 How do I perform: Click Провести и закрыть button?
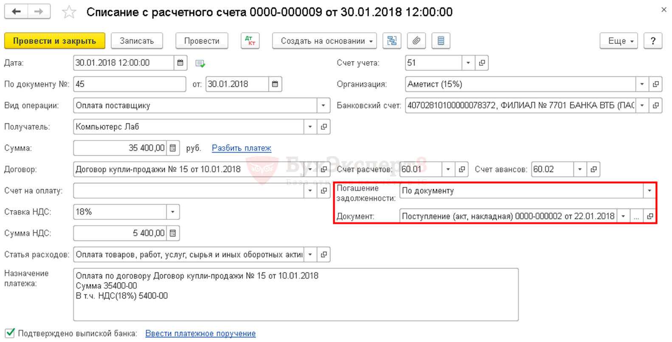pyautogui.click(x=55, y=41)
